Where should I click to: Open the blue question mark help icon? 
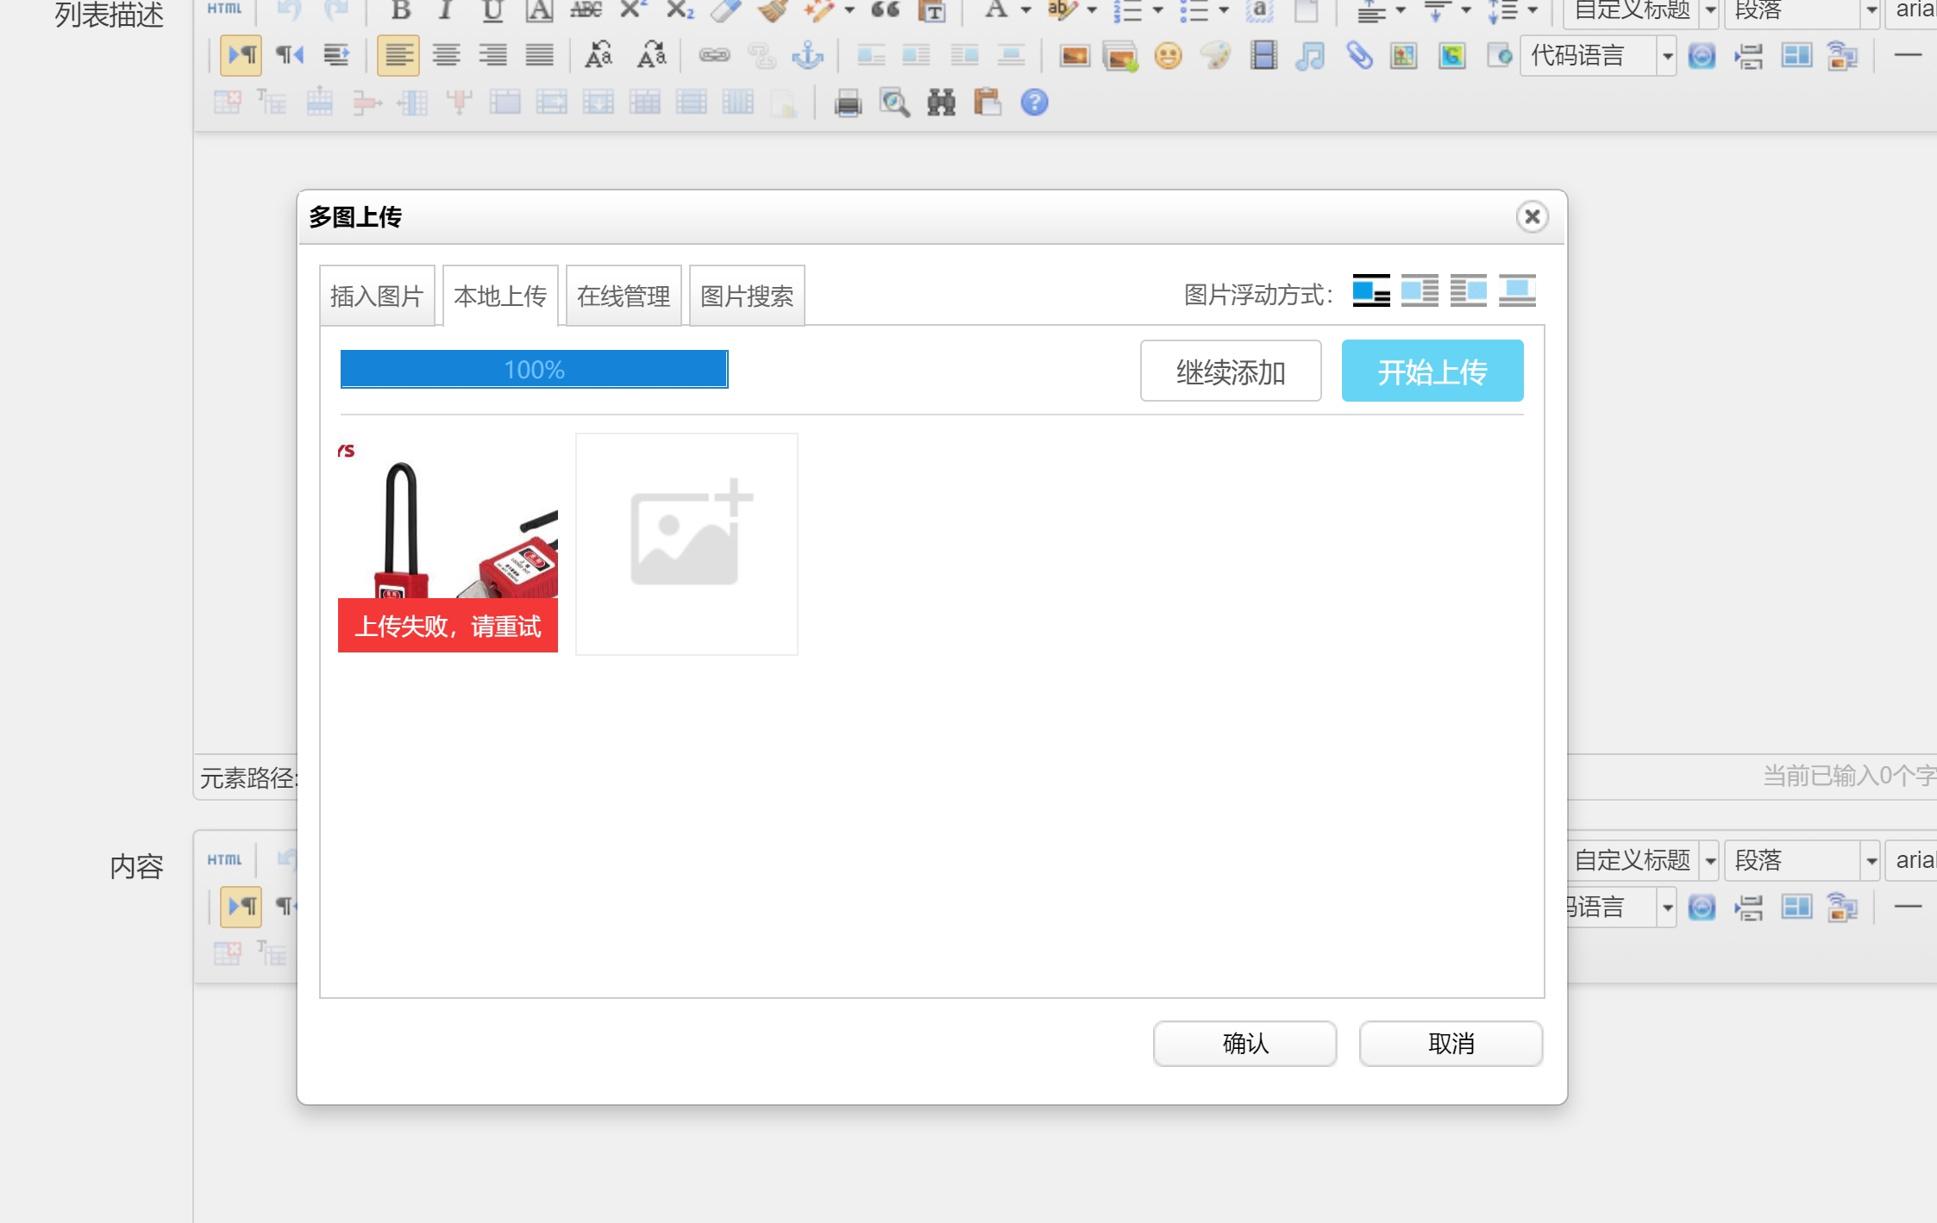coord(1034,103)
